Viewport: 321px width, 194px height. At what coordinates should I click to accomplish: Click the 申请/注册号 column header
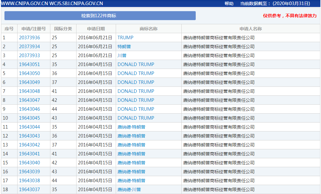pyautogui.click(x=33, y=29)
